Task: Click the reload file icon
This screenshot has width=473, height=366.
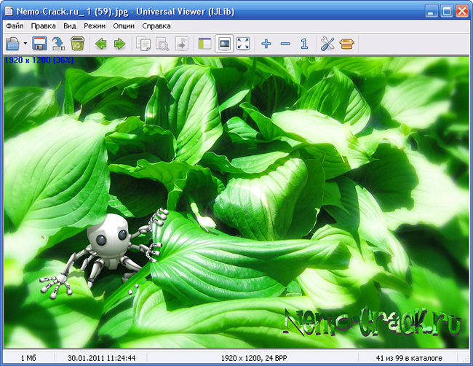Action: point(58,44)
